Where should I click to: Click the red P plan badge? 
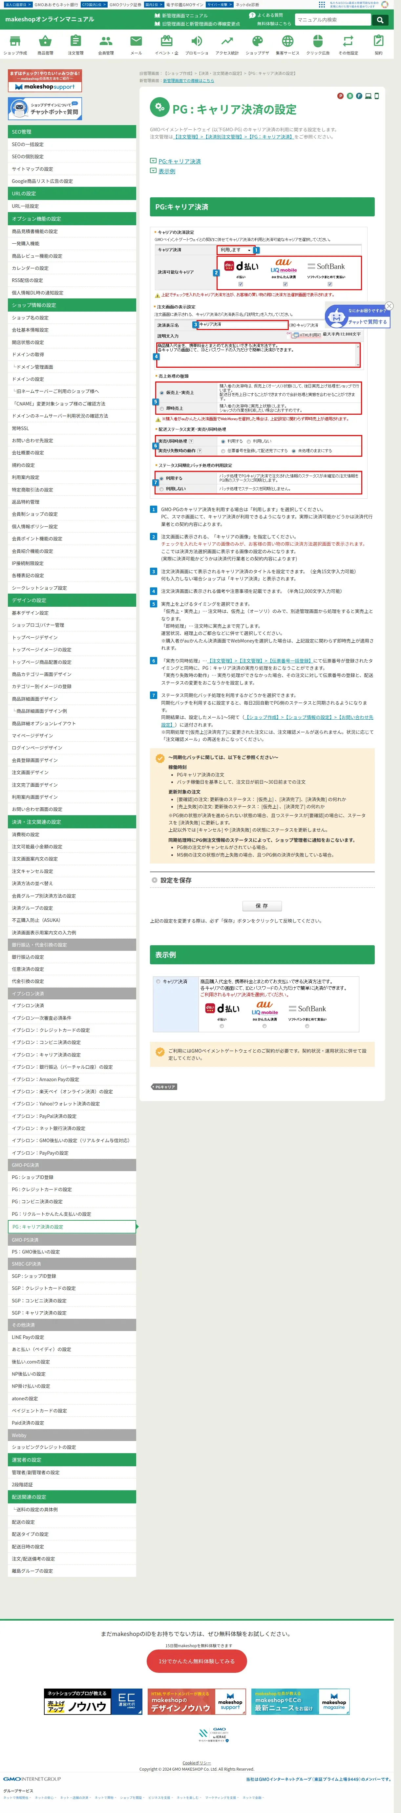pos(341,96)
